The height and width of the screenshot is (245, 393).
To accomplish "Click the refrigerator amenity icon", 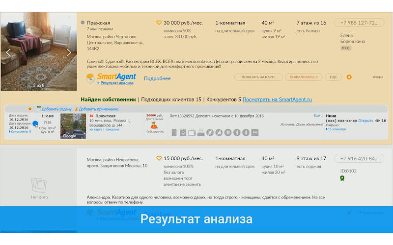I will [174, 132].
